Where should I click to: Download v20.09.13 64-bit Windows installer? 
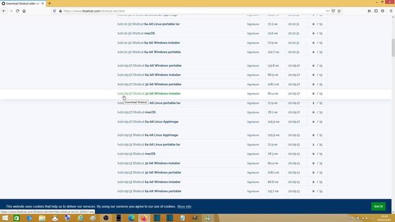point(149,182)
